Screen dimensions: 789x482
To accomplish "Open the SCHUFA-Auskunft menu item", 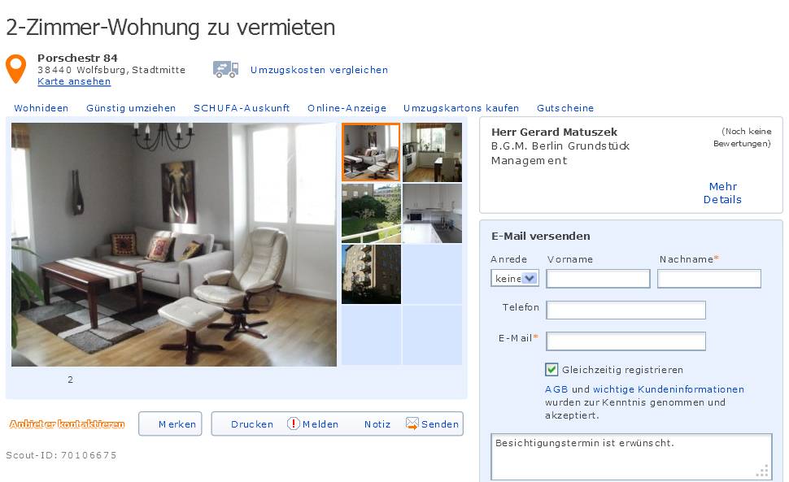I will coord(242,108).
